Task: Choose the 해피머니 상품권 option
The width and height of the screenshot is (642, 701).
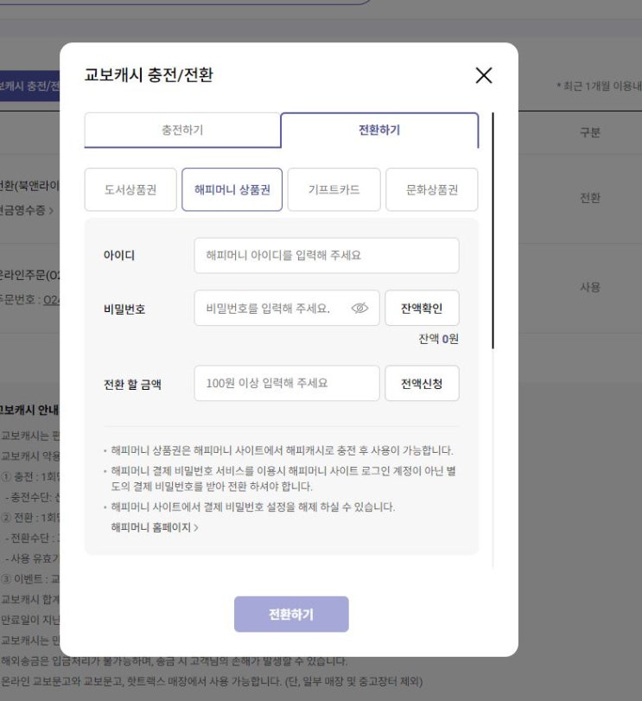Action: (x=232, y=189)
